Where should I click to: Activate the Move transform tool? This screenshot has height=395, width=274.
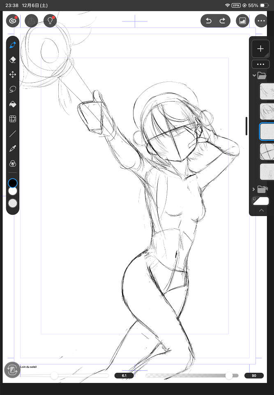click(x=12, y=74)
